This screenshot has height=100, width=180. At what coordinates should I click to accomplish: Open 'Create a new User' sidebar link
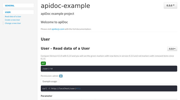(12, 20)
